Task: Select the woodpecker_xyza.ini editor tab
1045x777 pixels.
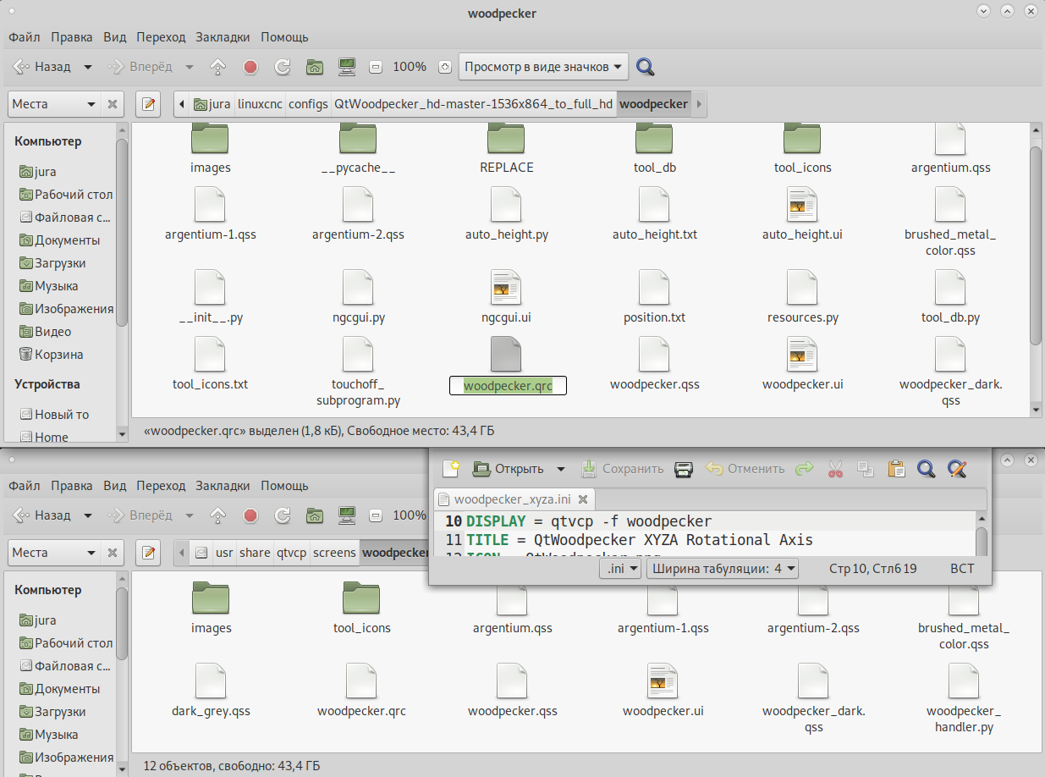Action: click(515, 499)
